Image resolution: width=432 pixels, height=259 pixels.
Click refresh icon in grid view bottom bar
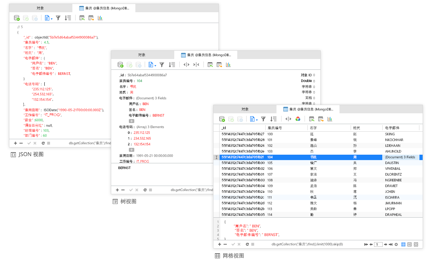tap(247, 244)
